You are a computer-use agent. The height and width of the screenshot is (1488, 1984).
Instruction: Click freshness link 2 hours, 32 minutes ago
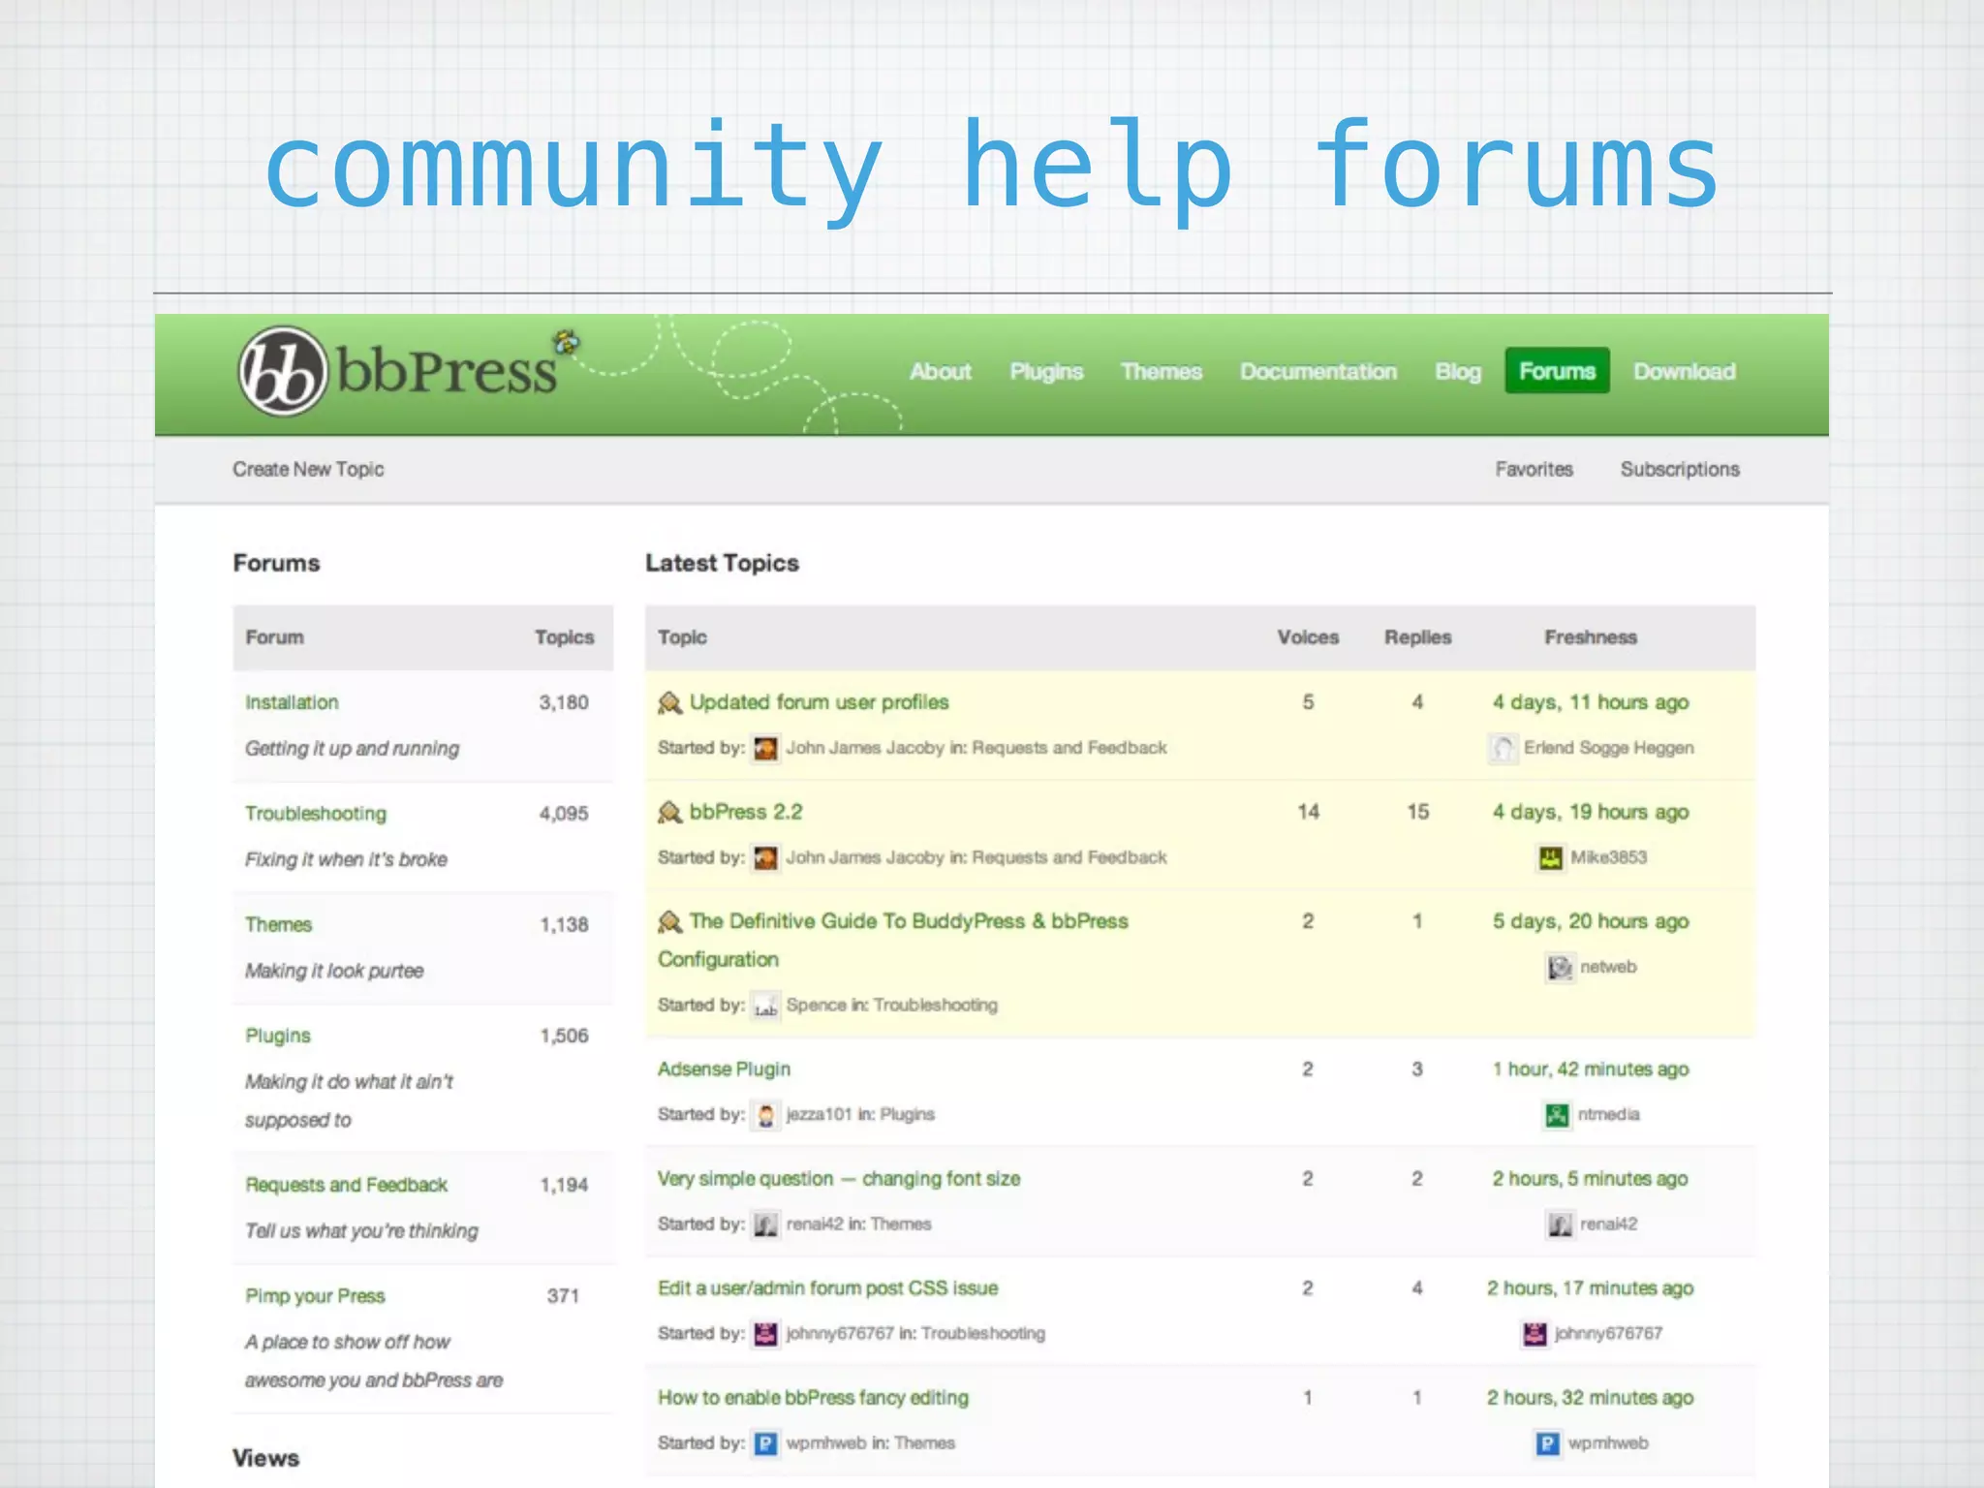tap(1590, 1398)
